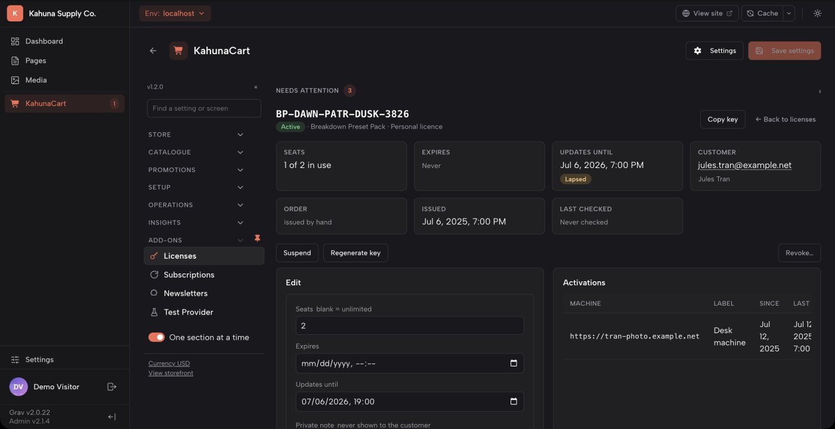Expand Needs Attention chevron at right
Screen dimensions: 835x429
pos(819,91)
